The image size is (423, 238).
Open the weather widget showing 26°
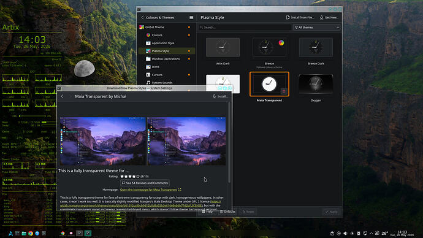[x=381, y=234]
